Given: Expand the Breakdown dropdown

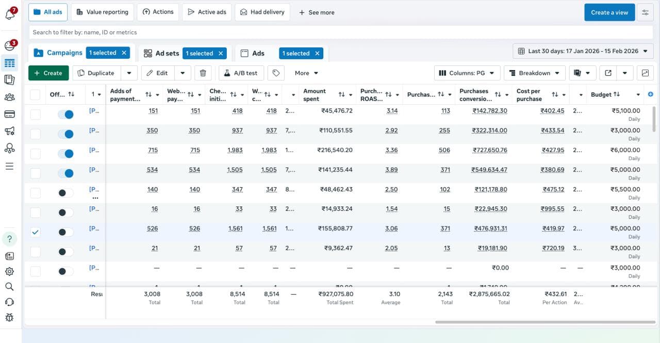Looking at the screenshot, I should click(534, 73).
